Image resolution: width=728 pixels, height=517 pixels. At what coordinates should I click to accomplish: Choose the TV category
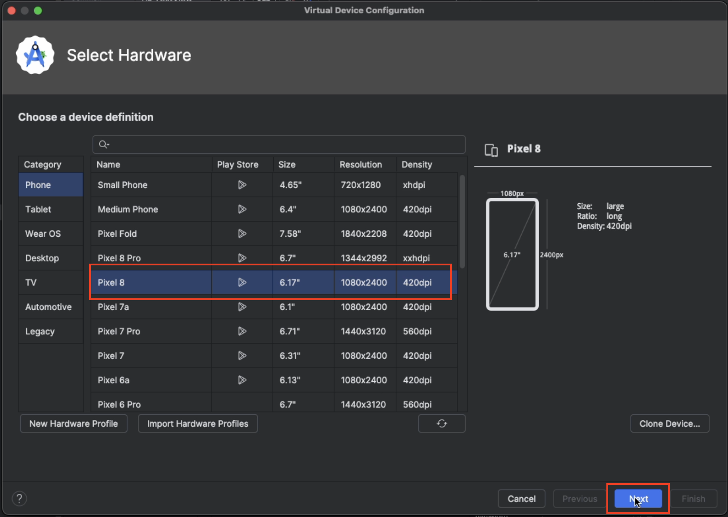(x=51, y=282)
